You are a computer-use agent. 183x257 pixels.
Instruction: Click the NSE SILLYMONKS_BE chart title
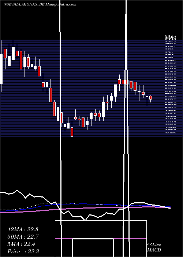coord(40,4)
